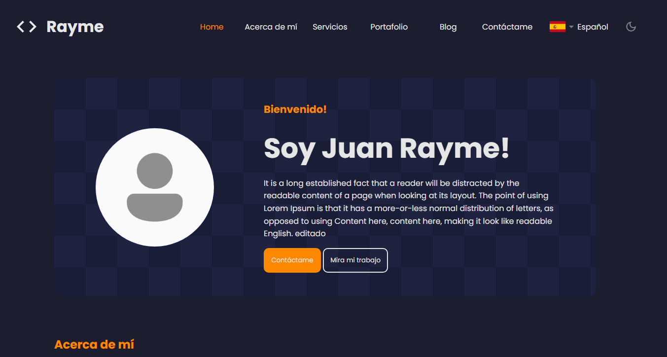Click the Lorem Ipsum description paragraph
This screenshot has height=357, width=667.
[408, 208]
